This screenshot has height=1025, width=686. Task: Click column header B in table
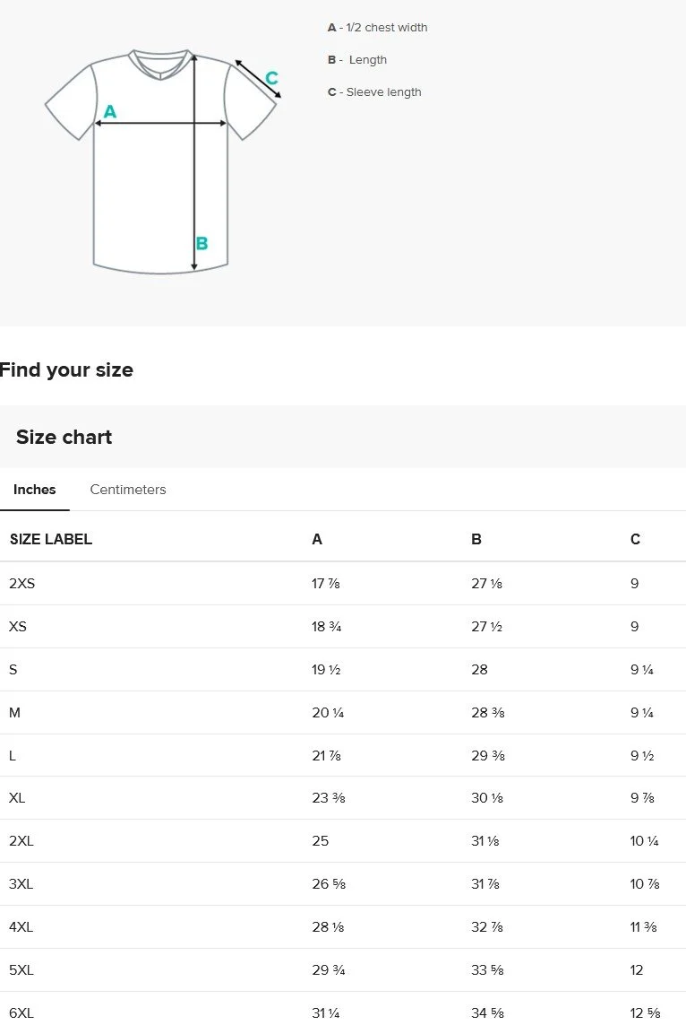tap(476, 539)
